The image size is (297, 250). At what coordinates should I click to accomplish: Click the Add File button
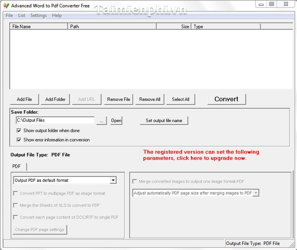[x=25, y=99]
